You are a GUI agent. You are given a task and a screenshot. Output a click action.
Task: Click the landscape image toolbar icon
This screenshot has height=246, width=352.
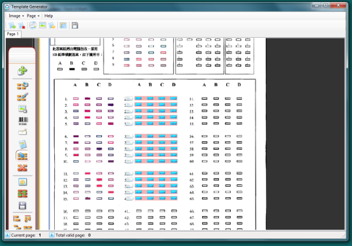point(42,25)
